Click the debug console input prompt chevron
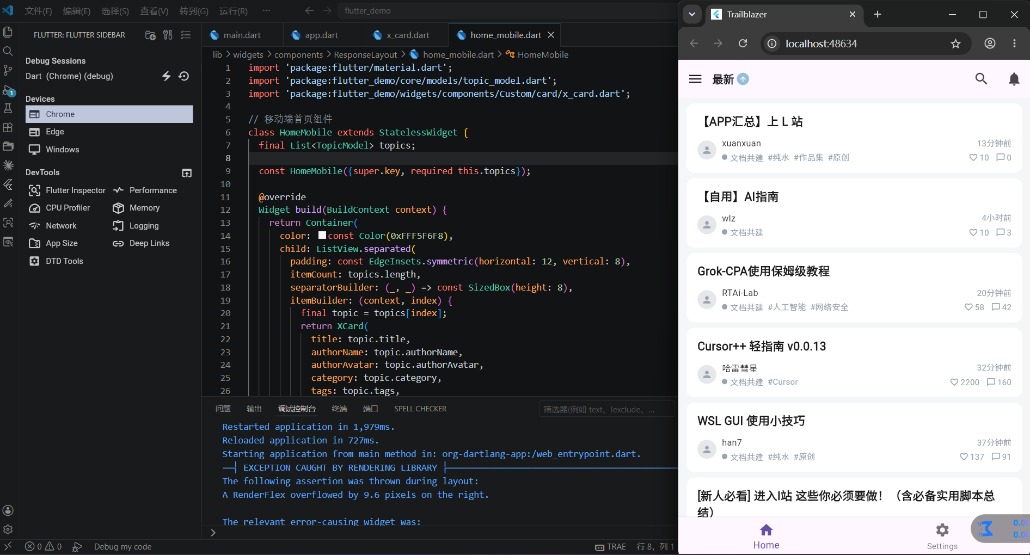 pos(213,533)
